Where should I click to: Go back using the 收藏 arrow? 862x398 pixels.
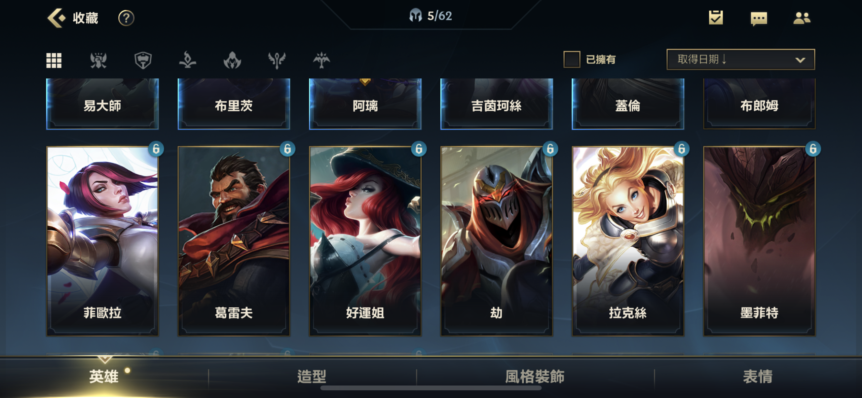tap(56, 18)
